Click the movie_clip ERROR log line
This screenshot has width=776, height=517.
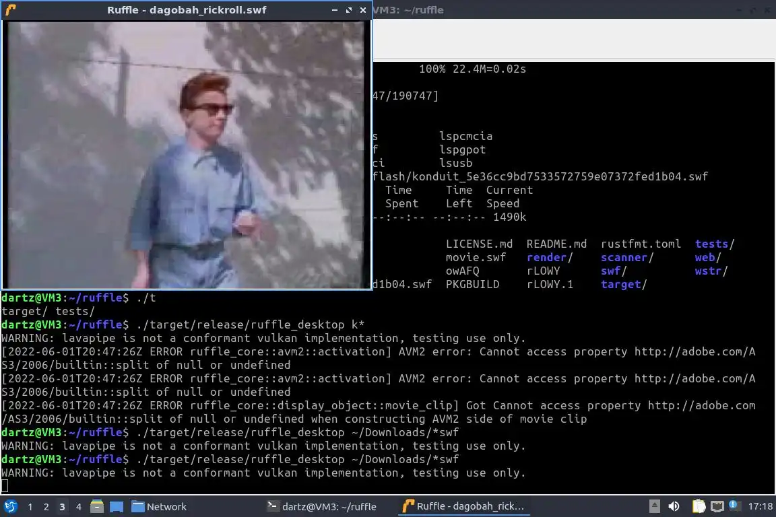pos(379,412)
